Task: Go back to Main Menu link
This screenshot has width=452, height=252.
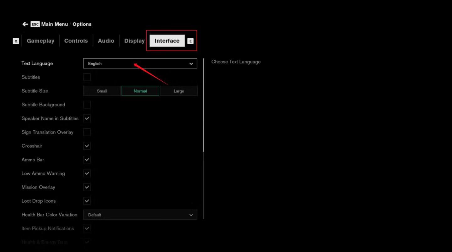Action: 54,24
